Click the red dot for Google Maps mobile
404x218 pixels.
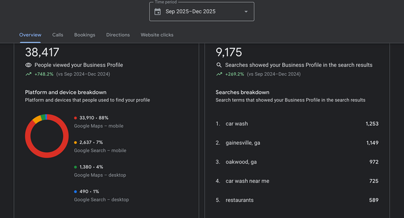(x=76, y=118)
